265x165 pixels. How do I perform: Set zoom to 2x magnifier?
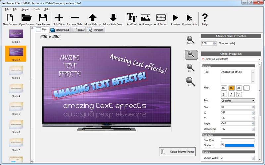pos(190,68)
